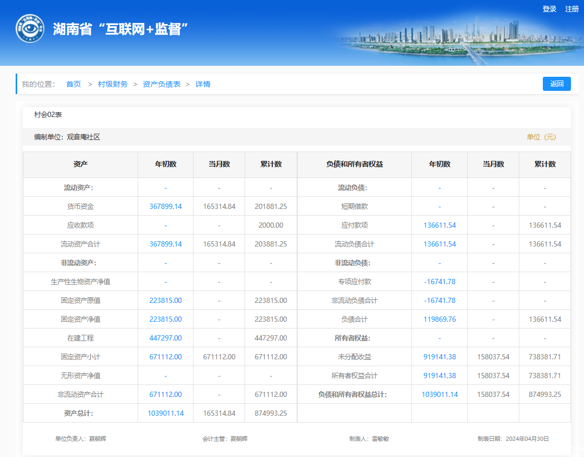Open 货币资金 年初数 value 367899.14
The image size is (584, 457).
click(165, 206)
